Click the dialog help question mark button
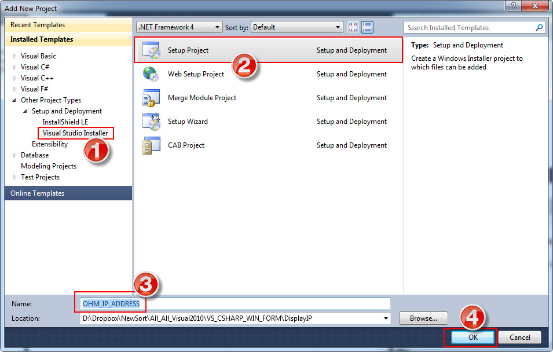This screenshot has width=553, height=352. 513,6
